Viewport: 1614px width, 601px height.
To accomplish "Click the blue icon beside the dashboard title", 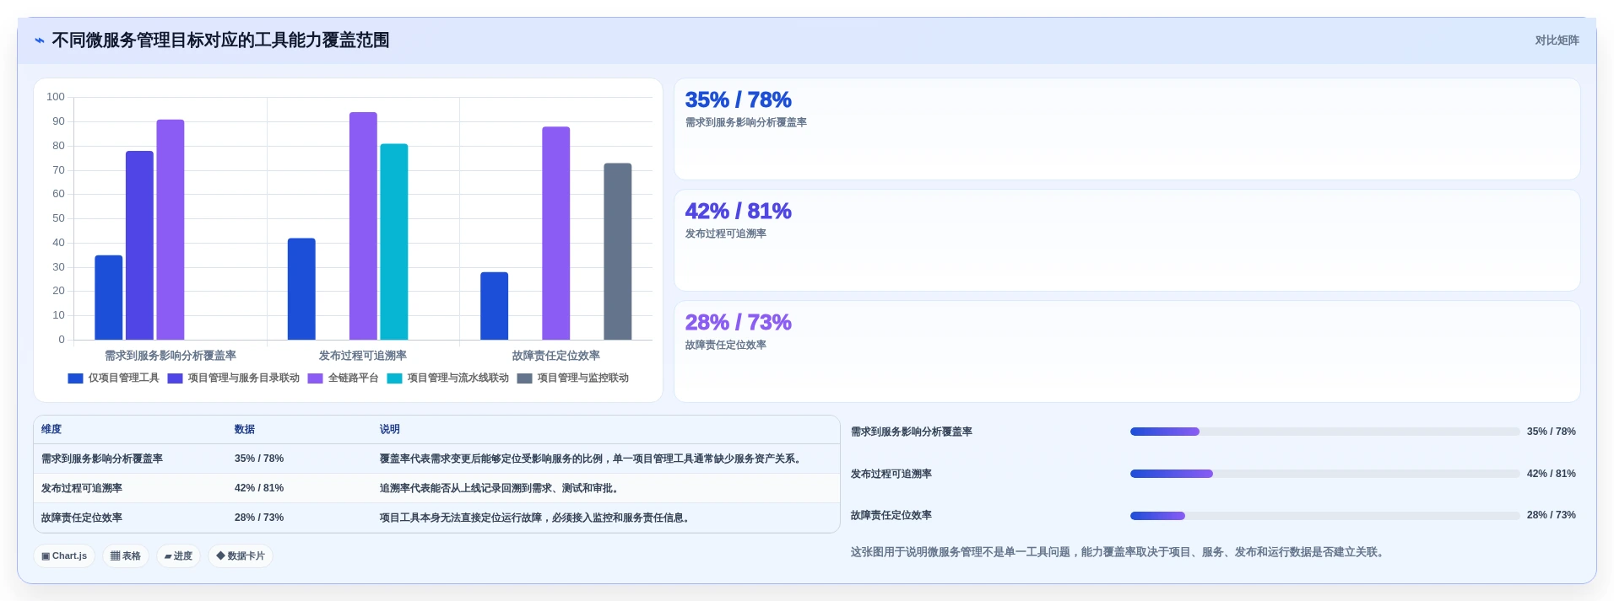I will 40,40.
